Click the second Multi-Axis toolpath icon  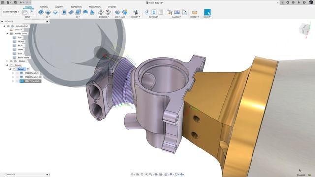(125, 12)
